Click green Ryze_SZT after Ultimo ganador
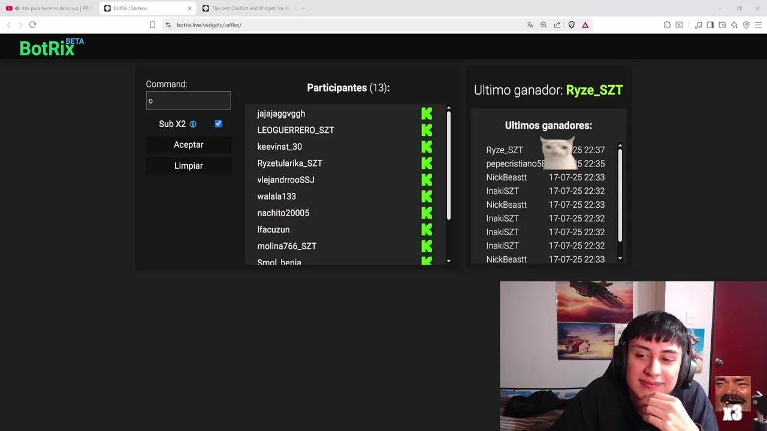767x431 pixels. point(594,90)
